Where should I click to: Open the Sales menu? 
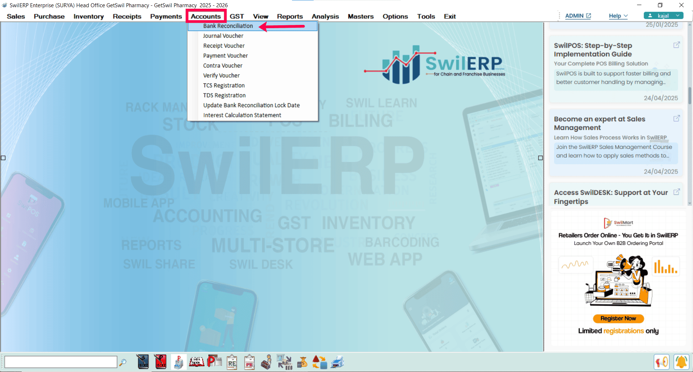pyautogui.click(x=16, y=16)
